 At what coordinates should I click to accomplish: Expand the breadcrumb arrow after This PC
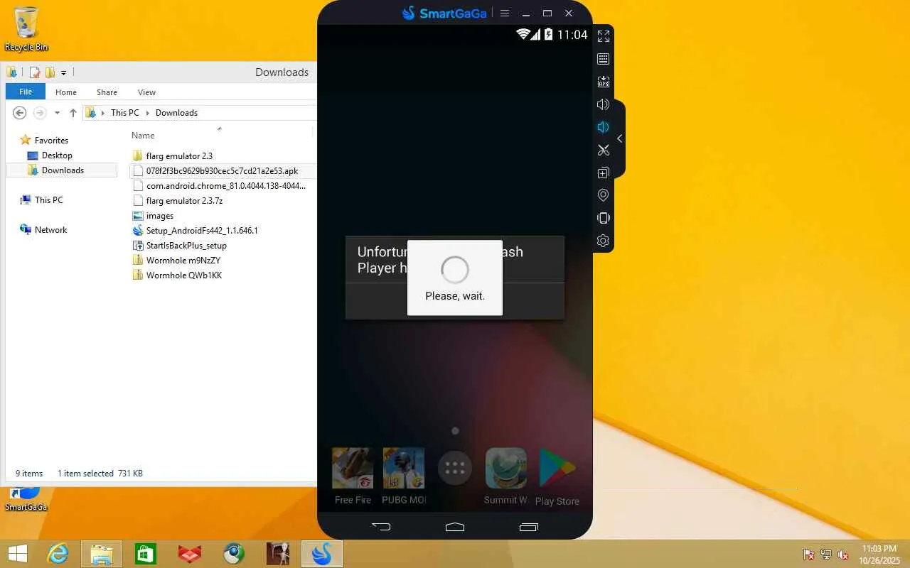147,113
